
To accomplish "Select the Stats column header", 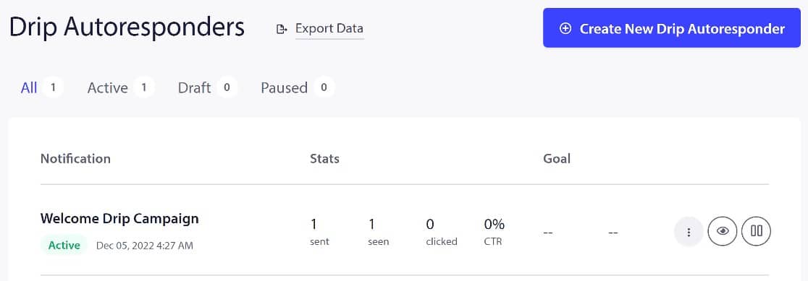I will pyautogui.click(x=324, y=159).
